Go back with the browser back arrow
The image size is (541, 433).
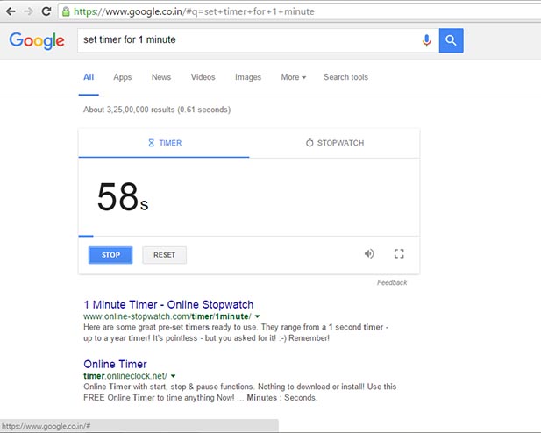[11, 11]
